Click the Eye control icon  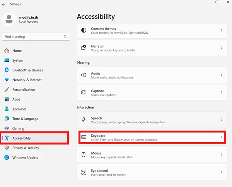point(84,172)
